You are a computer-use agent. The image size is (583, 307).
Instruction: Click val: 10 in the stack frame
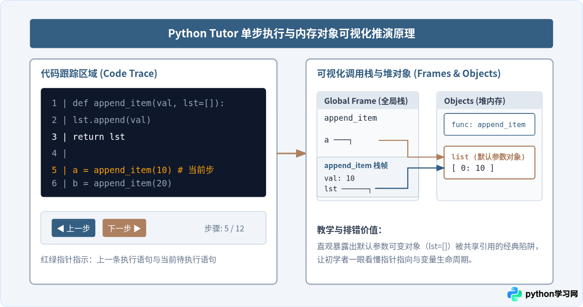pos(339,178)
